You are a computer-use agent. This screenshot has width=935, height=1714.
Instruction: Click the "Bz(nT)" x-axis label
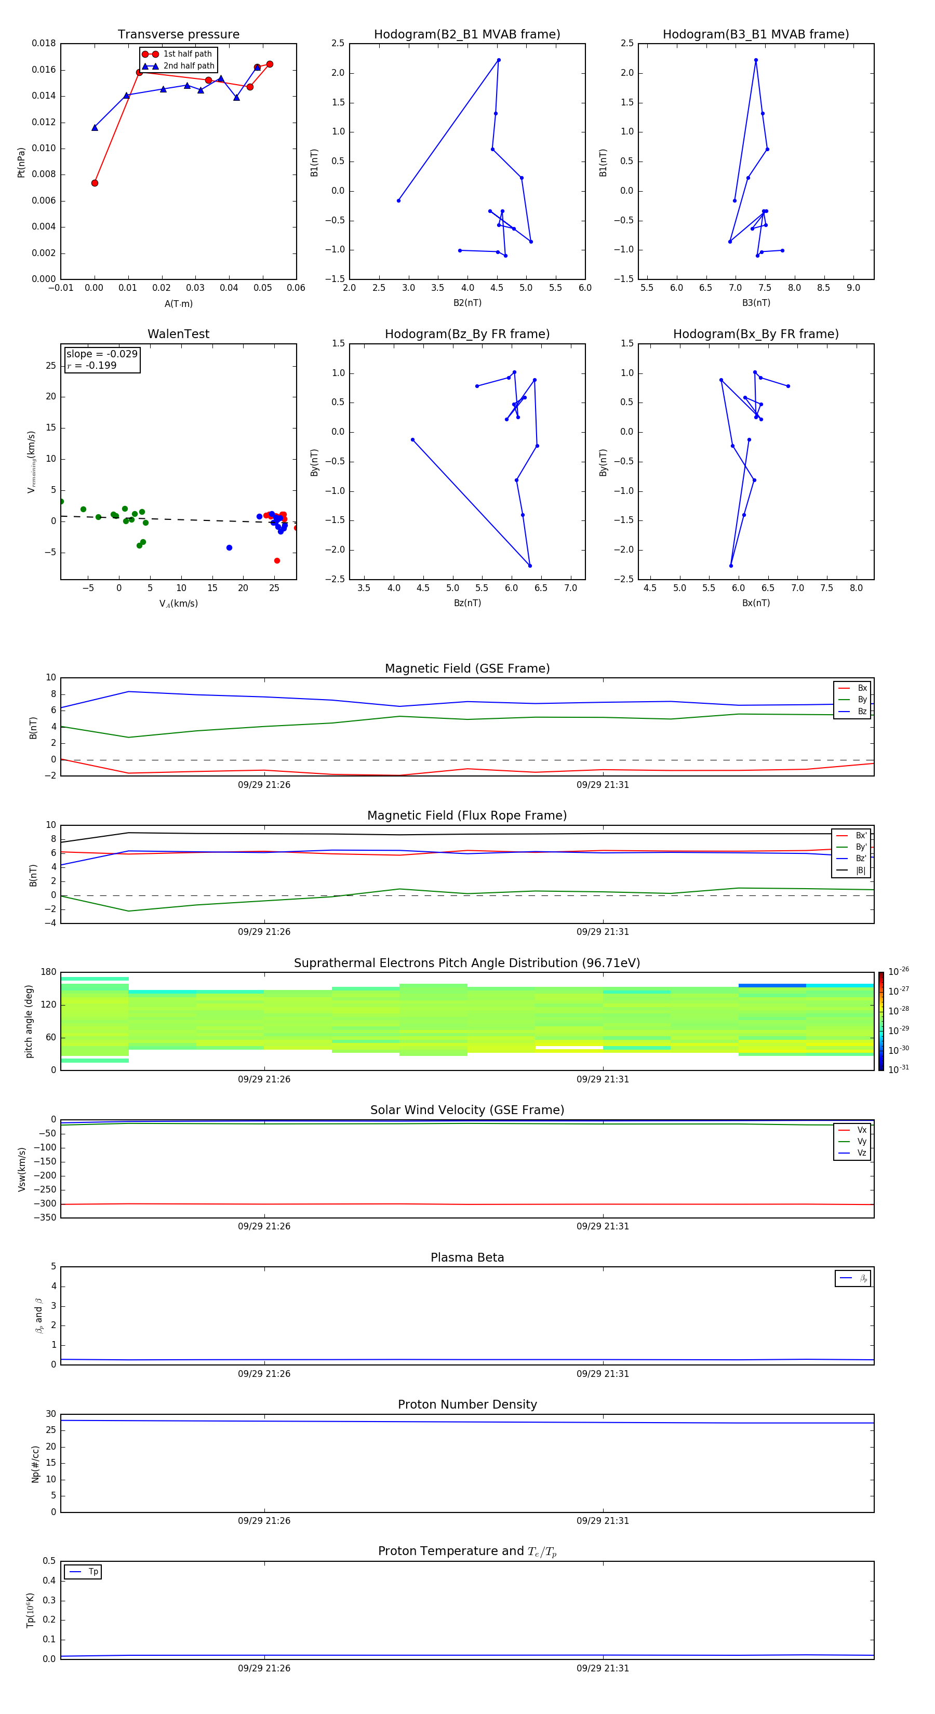[x=467, y=603]
